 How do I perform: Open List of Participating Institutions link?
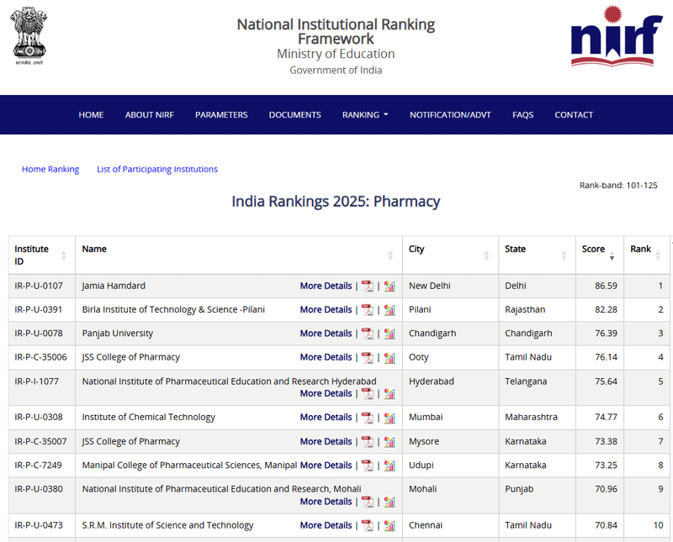(157, 170)
